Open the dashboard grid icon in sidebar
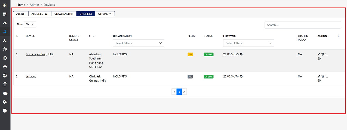 [x=5, y=5]
